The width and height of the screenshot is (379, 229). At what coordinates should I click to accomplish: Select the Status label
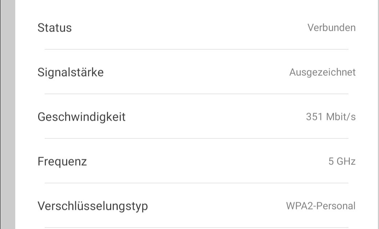tap(55, 28)
